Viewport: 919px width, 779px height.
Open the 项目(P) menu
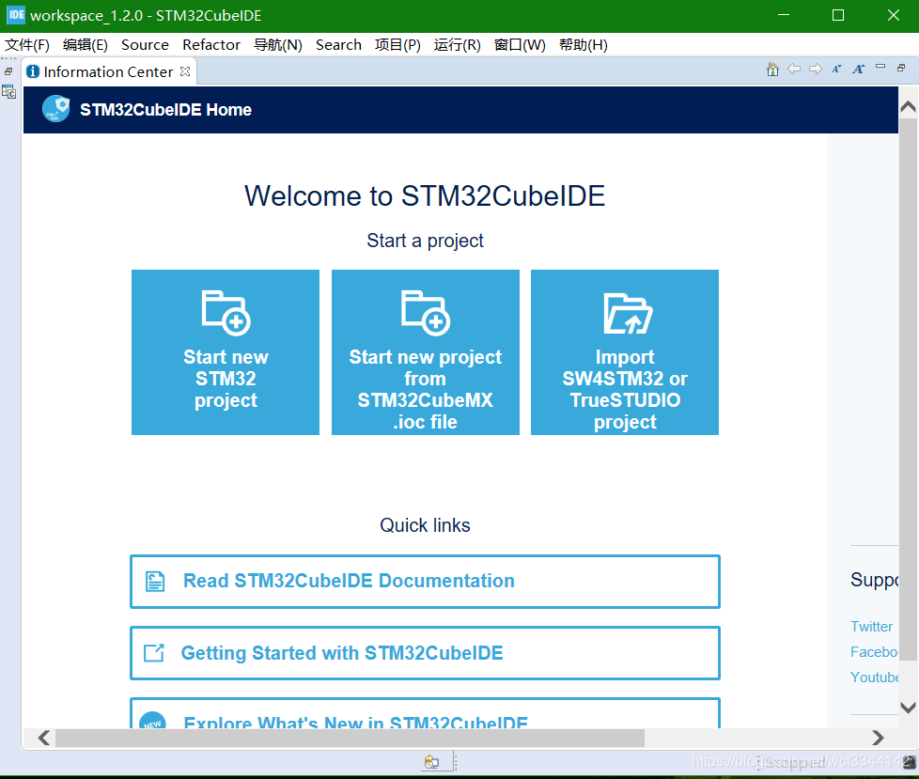(397, 45)
